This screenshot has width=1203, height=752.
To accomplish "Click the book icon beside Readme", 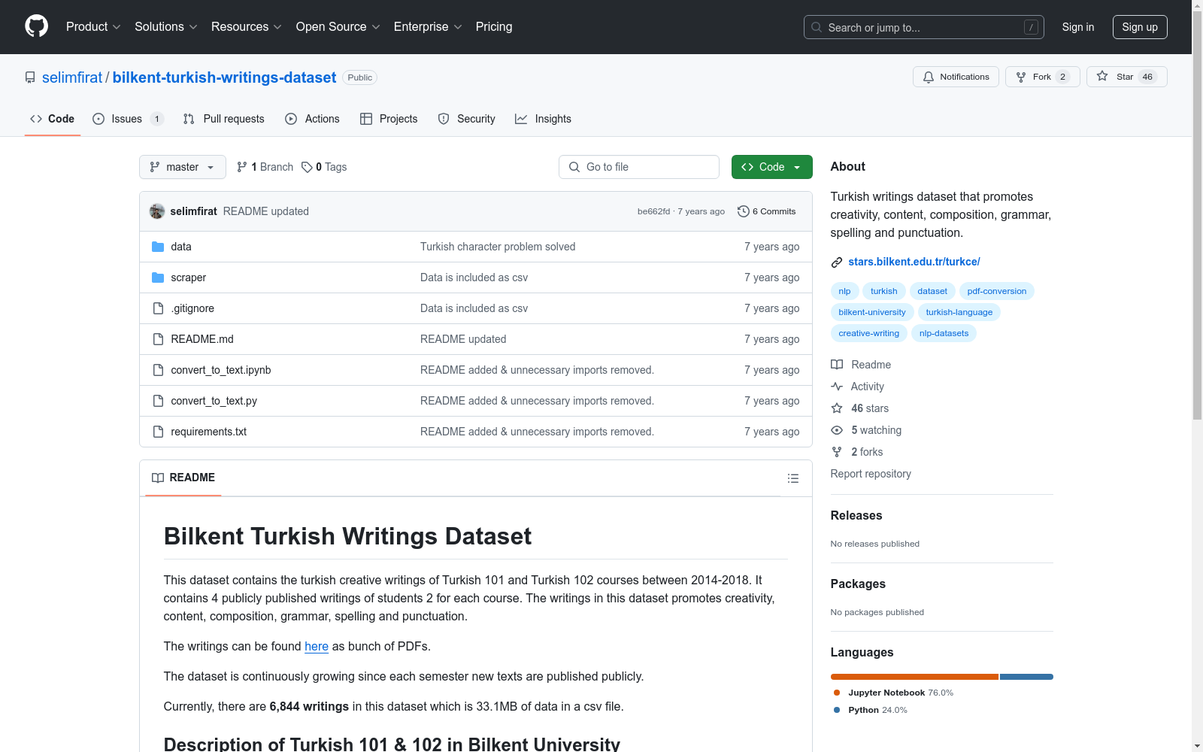I will pos(837,365).
